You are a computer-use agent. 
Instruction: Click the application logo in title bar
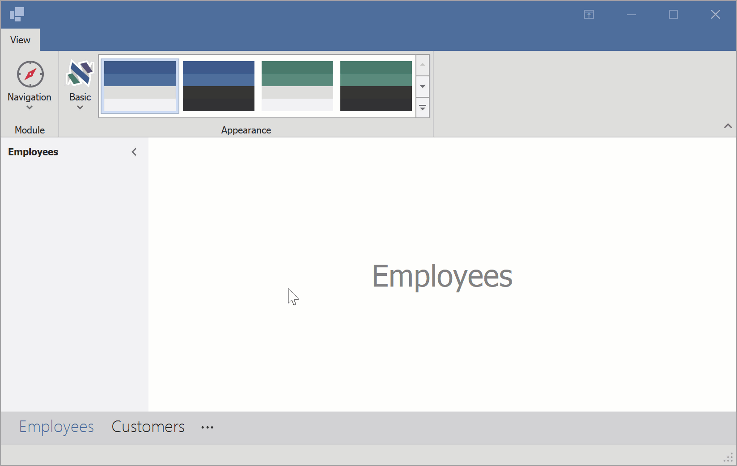17,14
